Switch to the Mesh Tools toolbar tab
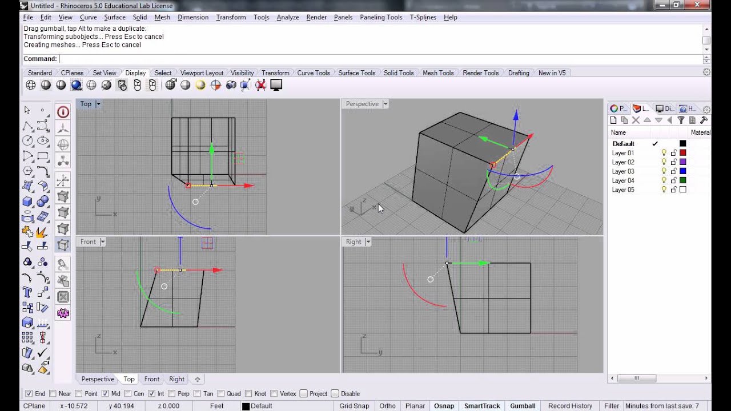Image resolution: width=731 pixels, height=411 pixels. click(x=438, y=72)
